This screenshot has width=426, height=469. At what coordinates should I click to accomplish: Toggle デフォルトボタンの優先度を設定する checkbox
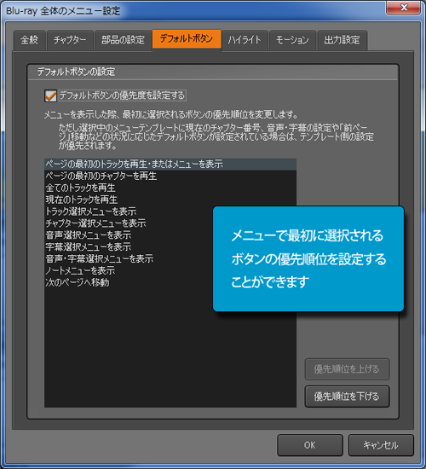pyautogui.click(x=50, y=96)
